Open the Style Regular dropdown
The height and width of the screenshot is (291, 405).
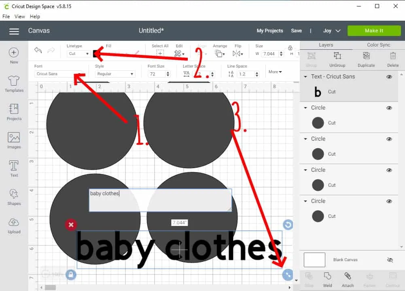click(115, 74)
